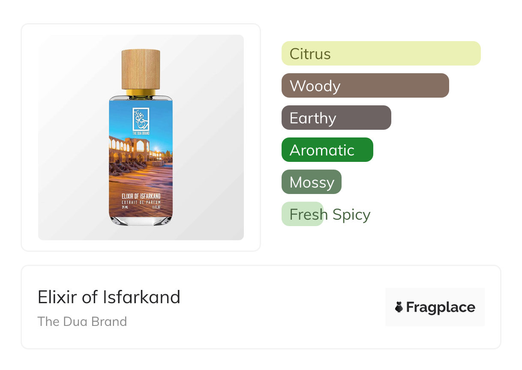Click the gold collar under bottle cap
This screenshot has width=522, height=370.
pyautogui.click(x=141, y=92)
